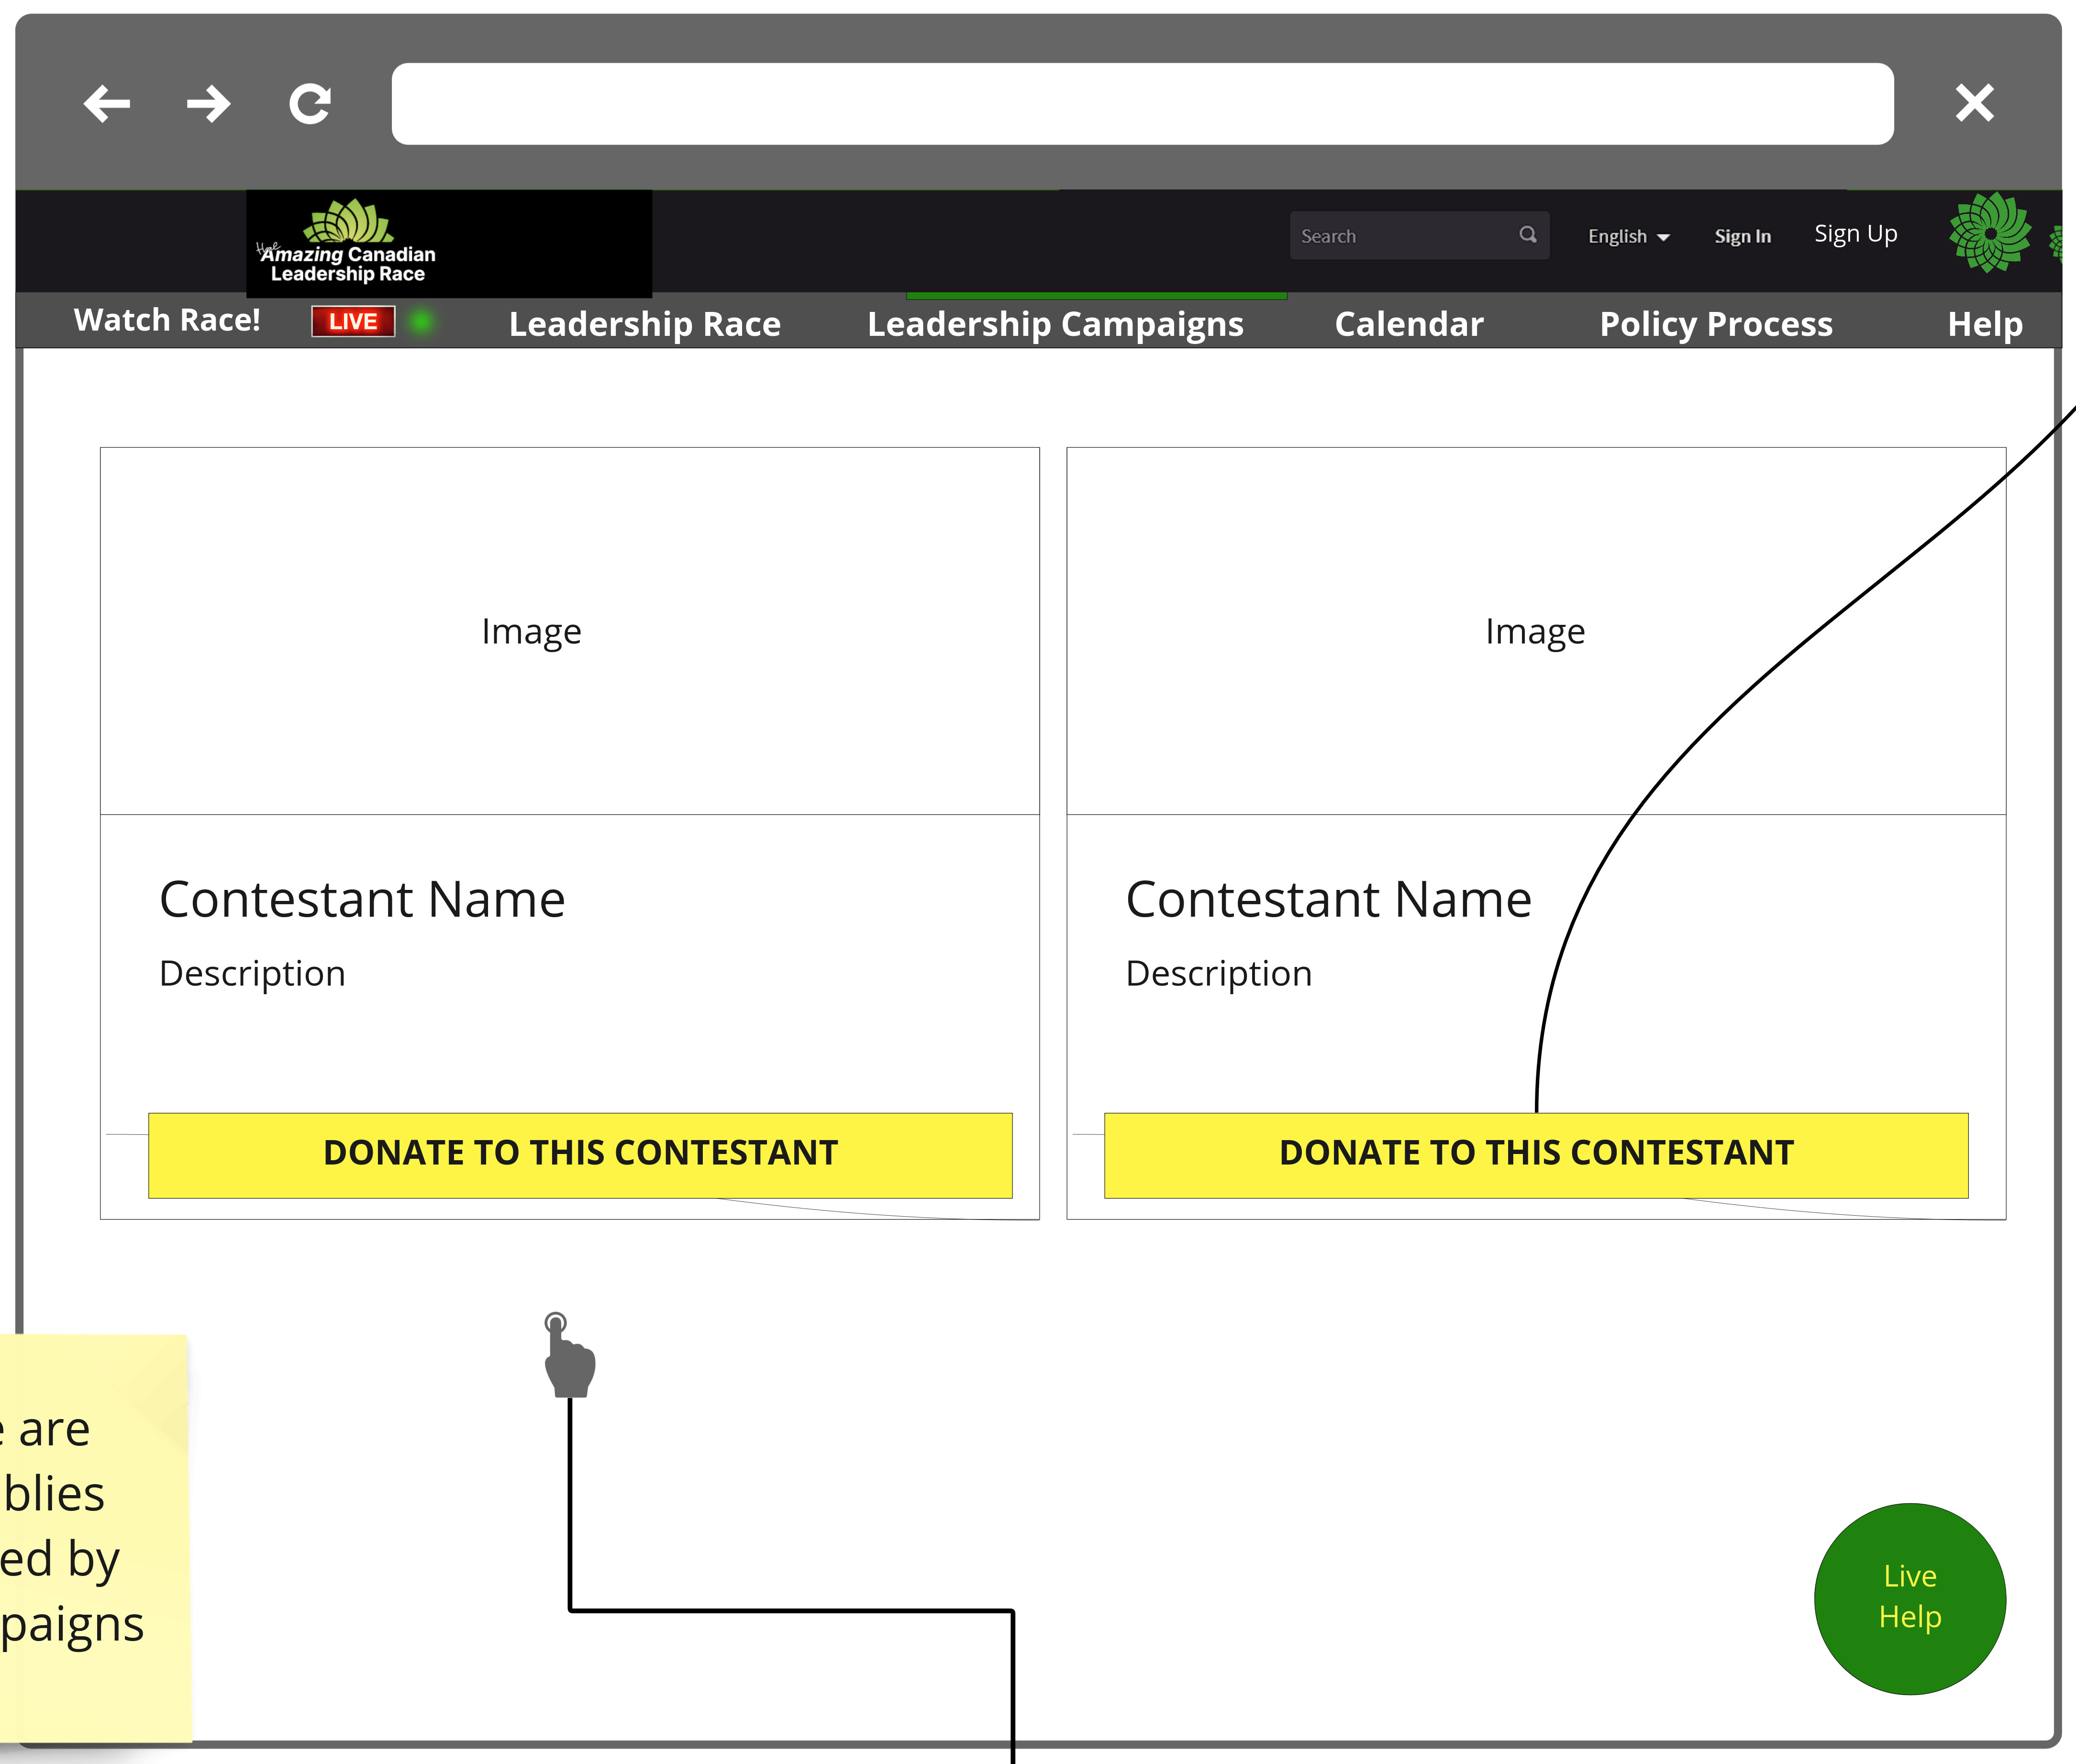Expand the English language dropdown
Image resolution: width=2076 pixels, height=1764 pixels.
click(x=1628, y=237)
